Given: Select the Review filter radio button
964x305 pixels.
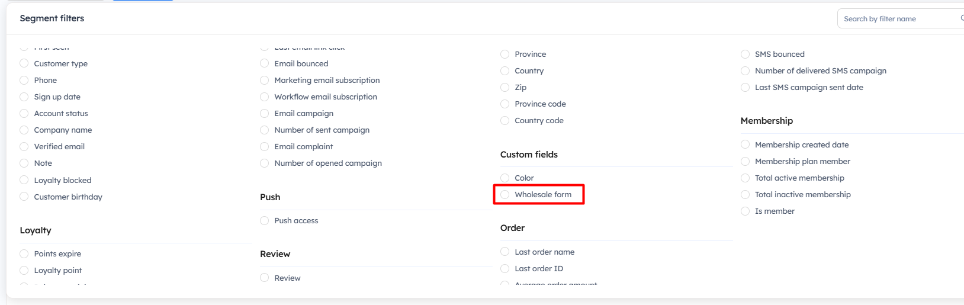Looking at the screenshot, I should pos(265,278).
